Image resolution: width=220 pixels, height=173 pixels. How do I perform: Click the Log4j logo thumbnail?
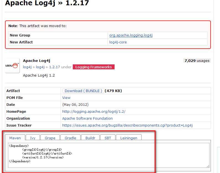pyautogui.click(x=12, y=65)
